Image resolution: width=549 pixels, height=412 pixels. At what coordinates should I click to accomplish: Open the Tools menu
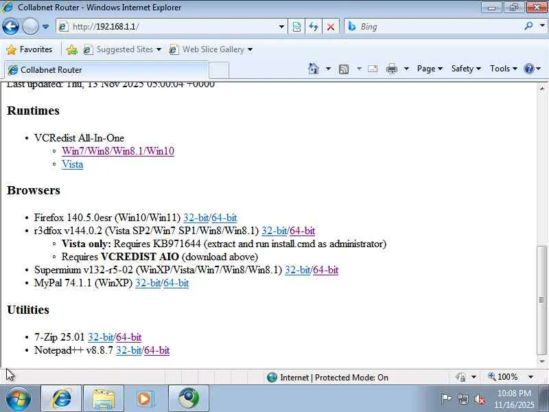click(504, 69)
